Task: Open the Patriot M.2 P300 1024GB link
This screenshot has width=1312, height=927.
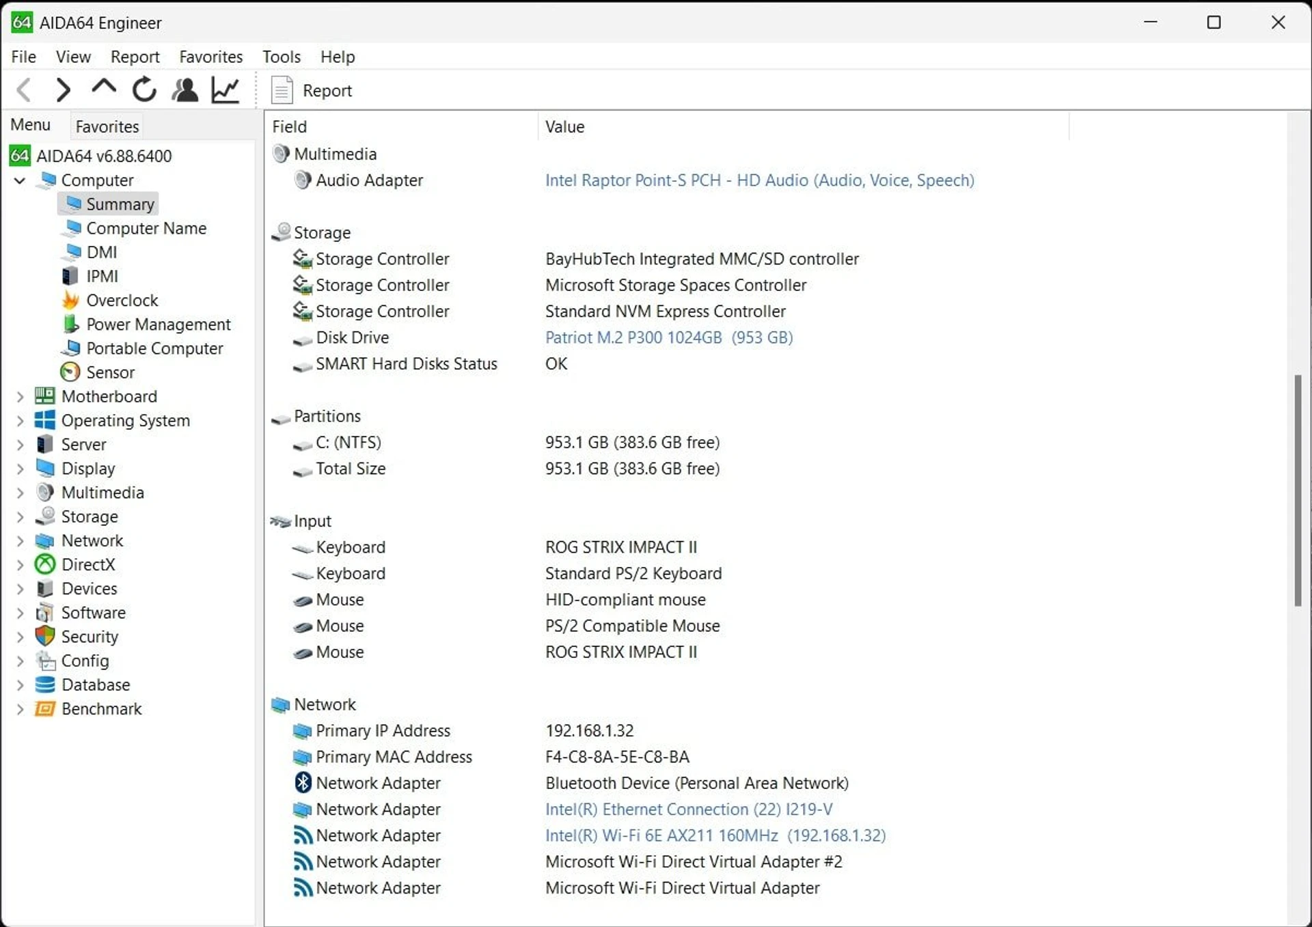Action: (x=669, y=337)
